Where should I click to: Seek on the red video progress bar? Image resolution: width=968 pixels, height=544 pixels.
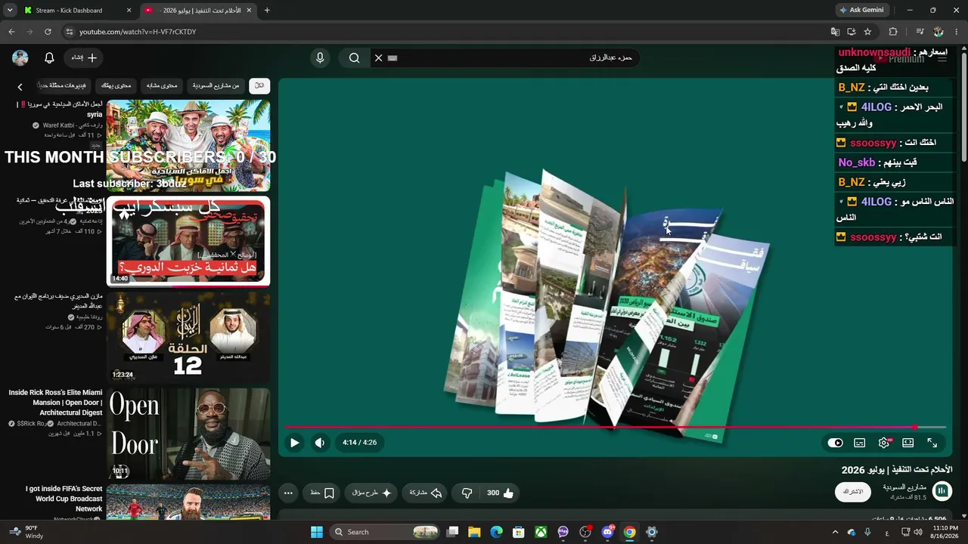point(616,428)
